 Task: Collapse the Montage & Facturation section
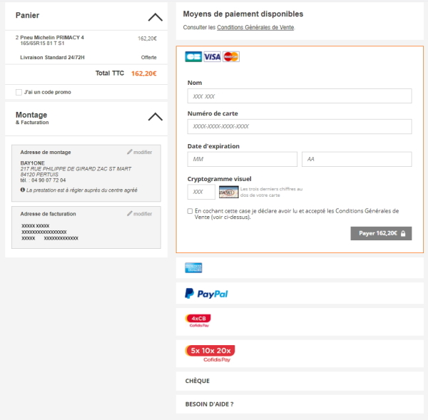[x=156, y=116]
